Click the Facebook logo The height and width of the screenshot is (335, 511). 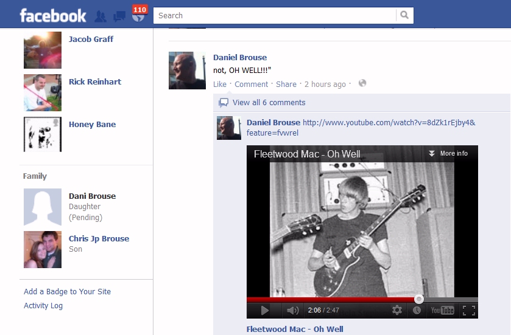coord(53,15)
